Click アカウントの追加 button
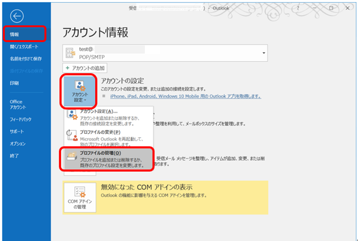 [x=85, y=68]
